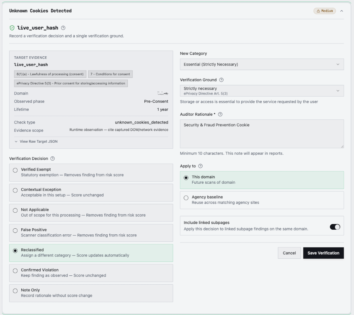Viewport: 354px width, 315px height.
Task: Open help icon beside Verification Decision
Action: [x=53, y=159]
